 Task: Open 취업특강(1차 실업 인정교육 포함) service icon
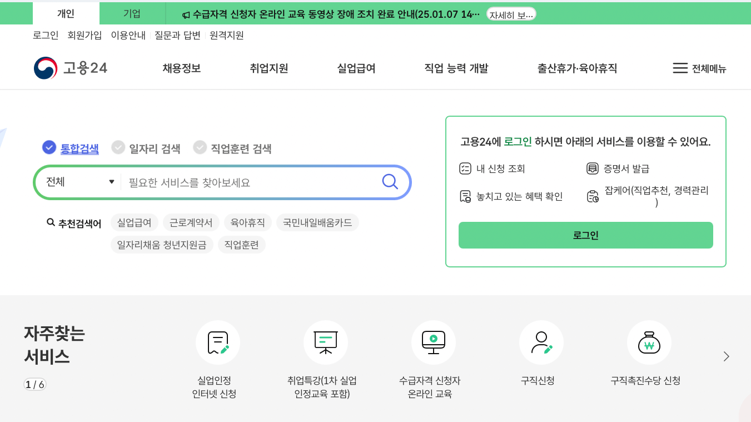tap(326, 342)
